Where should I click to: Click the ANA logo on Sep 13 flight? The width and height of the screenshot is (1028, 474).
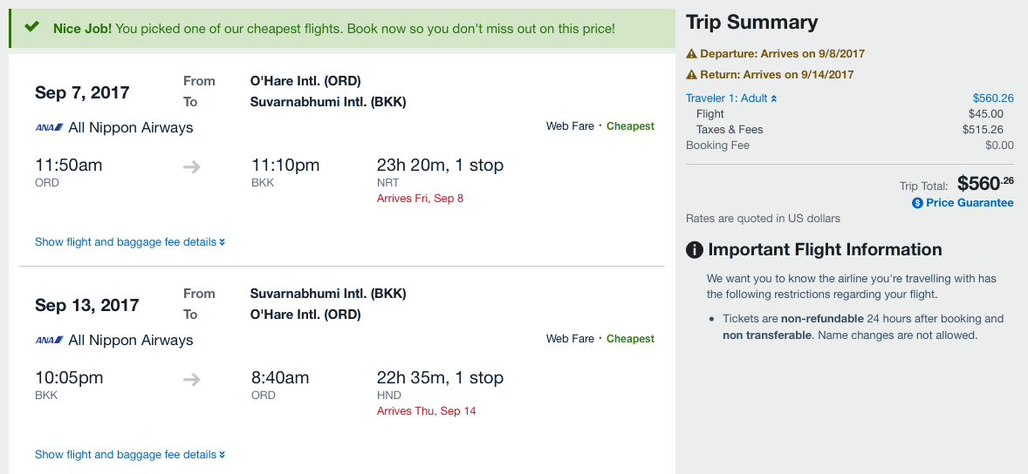point(49,341)
